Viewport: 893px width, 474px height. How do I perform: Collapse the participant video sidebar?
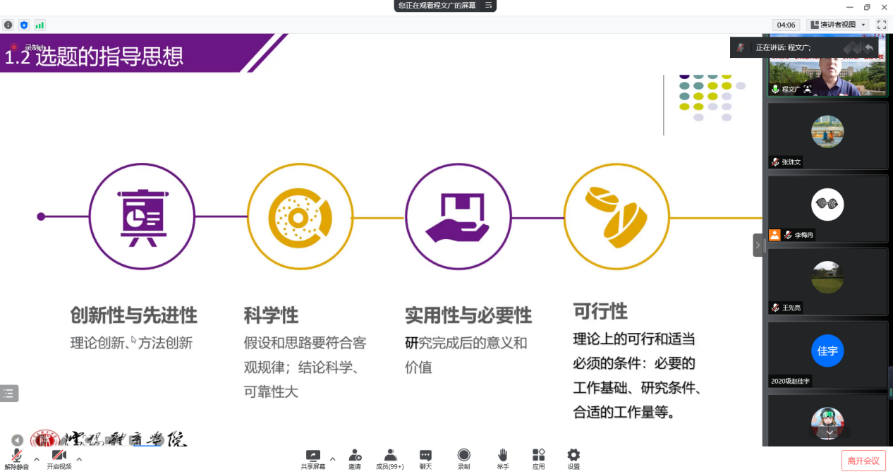point(758,245)
